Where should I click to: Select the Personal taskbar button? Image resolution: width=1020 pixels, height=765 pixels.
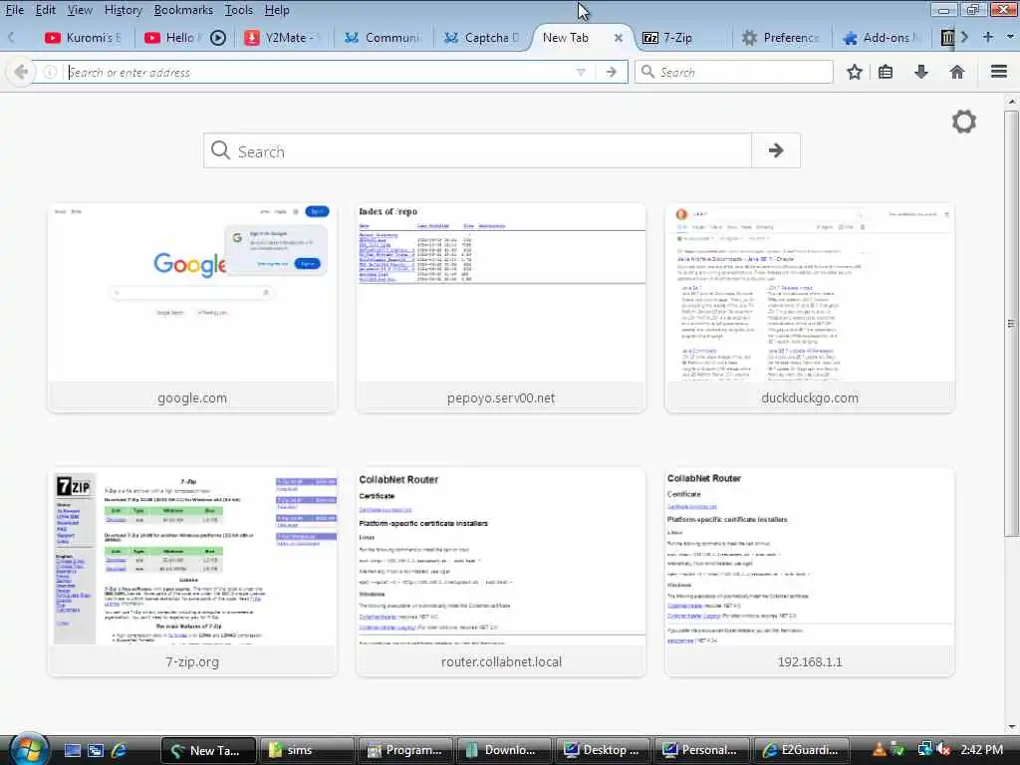click(701, 750)
